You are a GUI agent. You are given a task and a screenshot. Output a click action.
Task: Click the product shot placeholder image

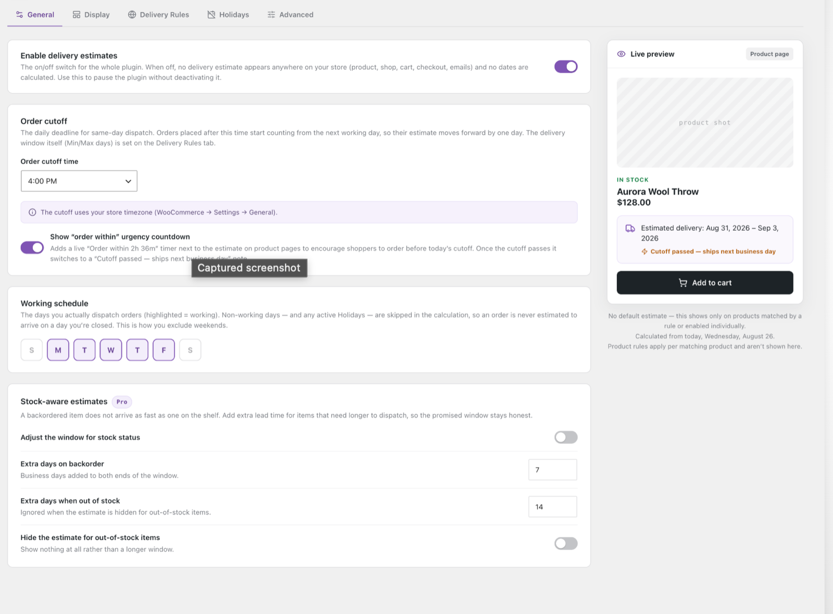click(705, 122)
